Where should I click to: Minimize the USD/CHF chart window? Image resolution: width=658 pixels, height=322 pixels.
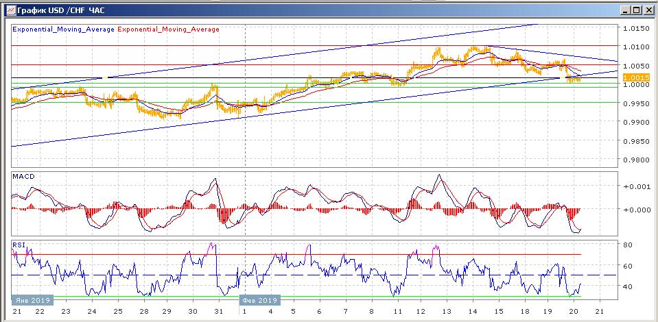(625, 10)
